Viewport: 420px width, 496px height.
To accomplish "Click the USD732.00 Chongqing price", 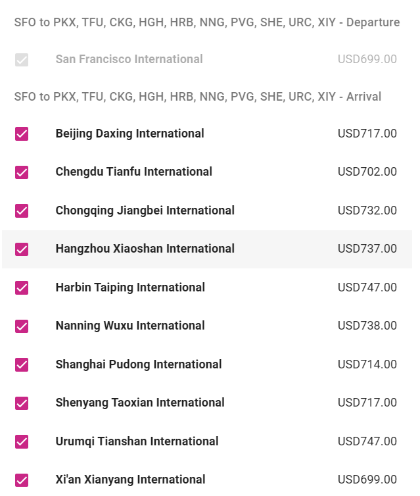I will [367, 211].
